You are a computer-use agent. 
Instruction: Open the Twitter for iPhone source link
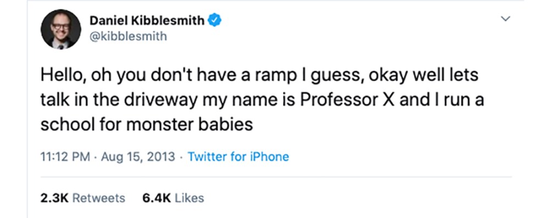point(239,157)
